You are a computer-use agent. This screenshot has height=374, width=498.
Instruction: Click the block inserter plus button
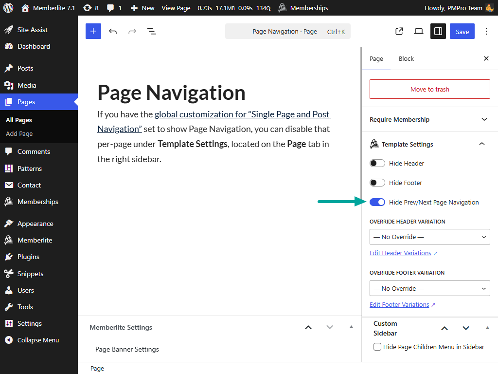click(93, 31)
